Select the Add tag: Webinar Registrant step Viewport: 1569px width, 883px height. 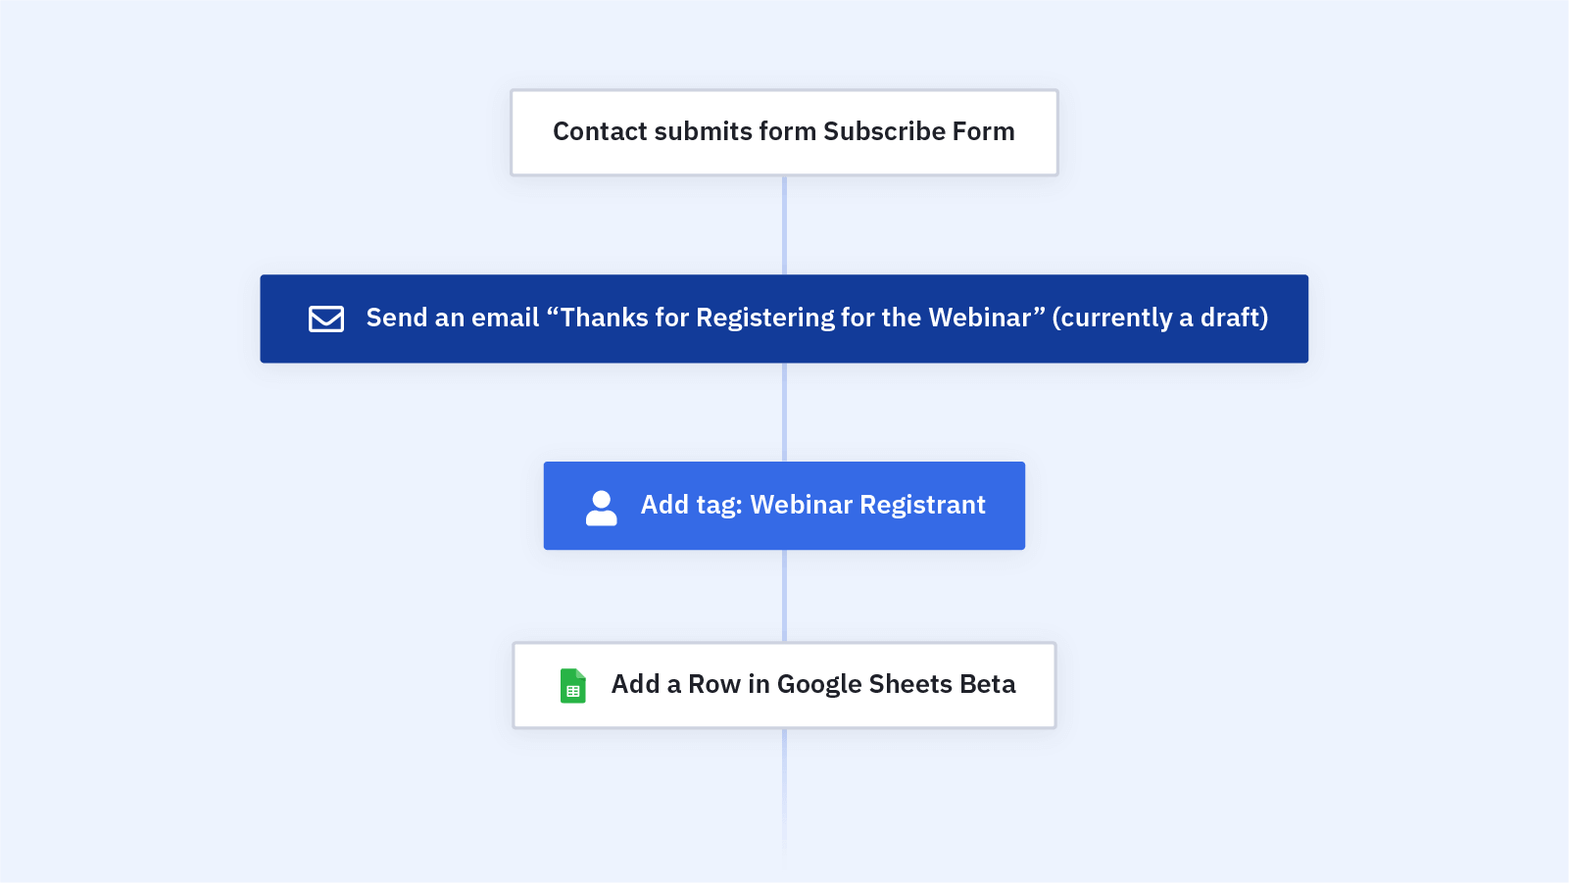click(x=784, y=506)
